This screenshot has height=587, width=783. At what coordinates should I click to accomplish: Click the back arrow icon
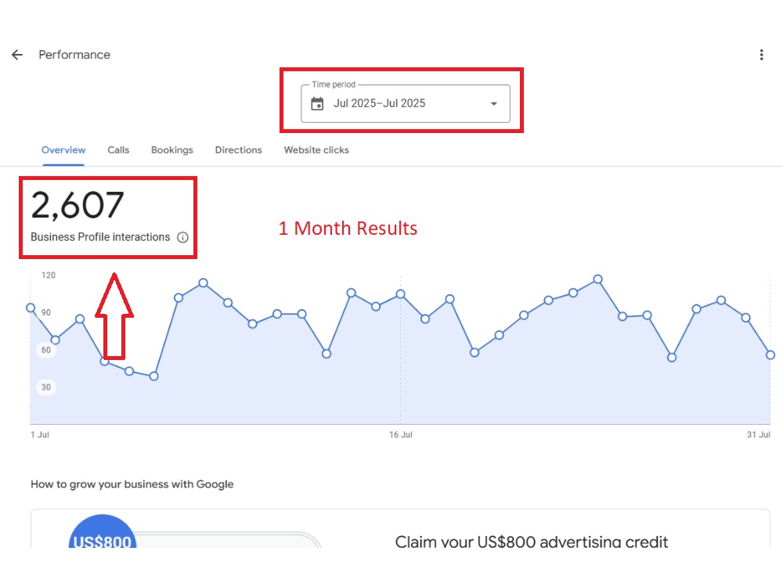click(x=17, y=55)
